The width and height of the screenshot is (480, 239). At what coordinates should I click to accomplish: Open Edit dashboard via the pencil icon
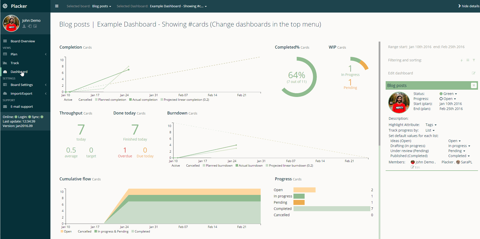tap(474, 73)
